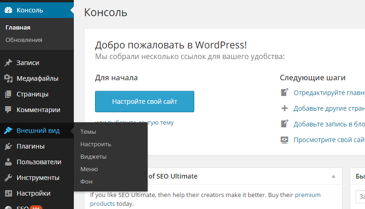Open the Плагины menu
Image resolution: width=365 pixels, height=209 pixels.
(x=37, y=146)
